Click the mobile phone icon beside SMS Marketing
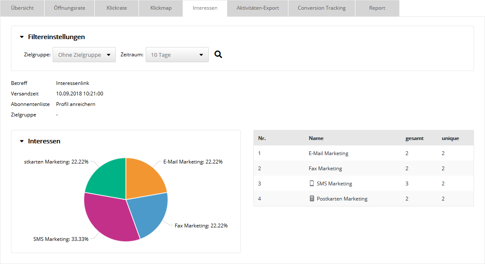The height and width of the screenshot is (264, 485). point(312,184)
